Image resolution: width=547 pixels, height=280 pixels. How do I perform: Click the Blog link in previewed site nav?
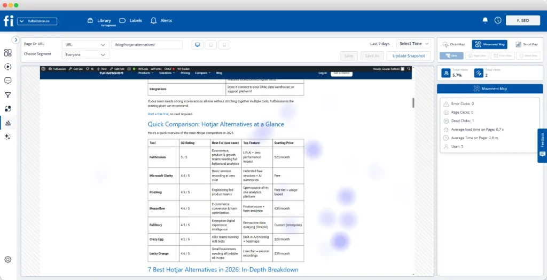point(219,73)
